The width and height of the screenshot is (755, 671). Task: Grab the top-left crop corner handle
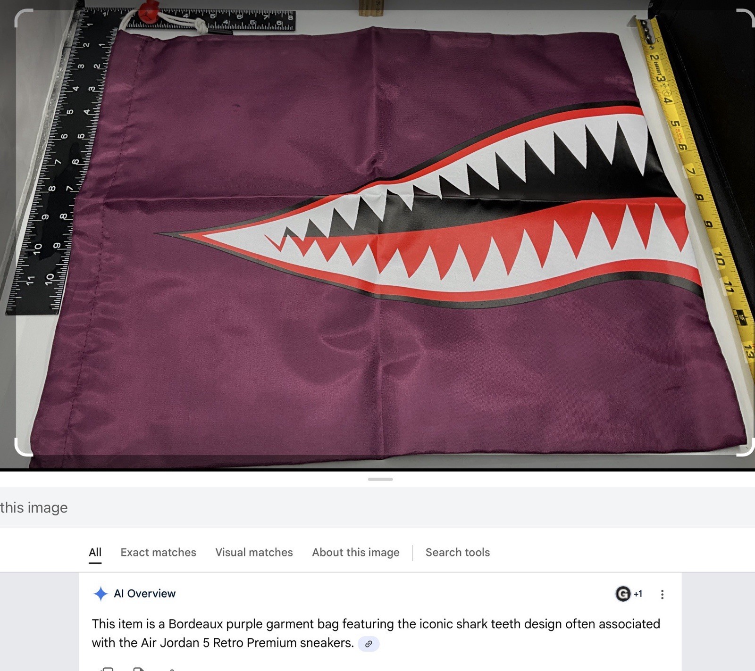(x=24, y=18)
